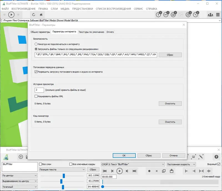
Task: Add a 3D model layer
Action: point(188,14)
